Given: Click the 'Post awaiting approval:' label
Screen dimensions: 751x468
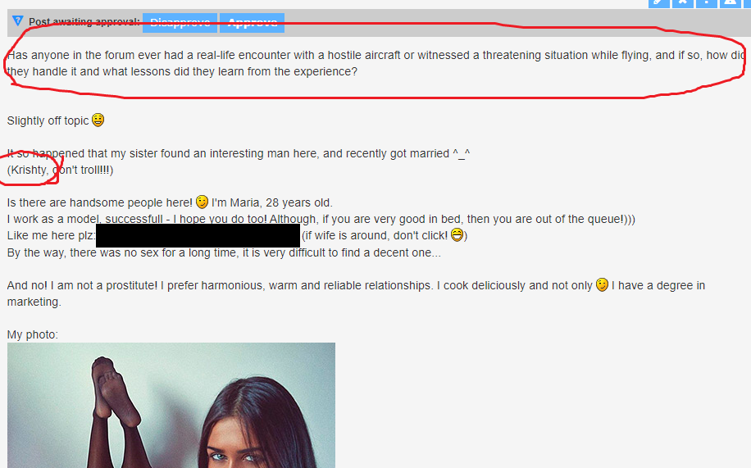Looking at the screenshot, I should pos(84,22).
